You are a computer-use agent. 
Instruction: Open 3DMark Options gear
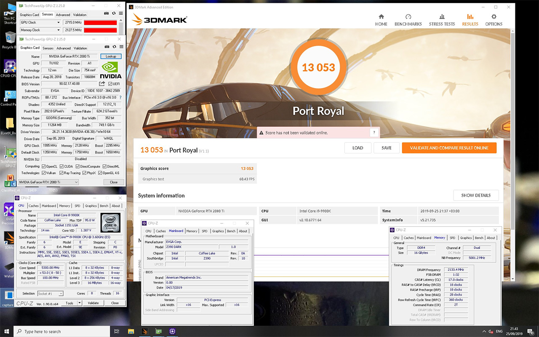coord(494,20)
